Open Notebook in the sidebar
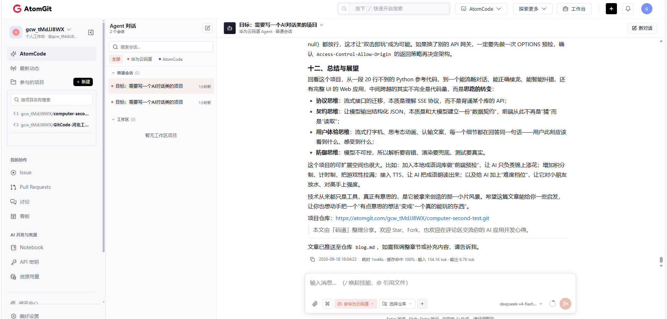This screenshot has width=667, height=319. point(27,247)
